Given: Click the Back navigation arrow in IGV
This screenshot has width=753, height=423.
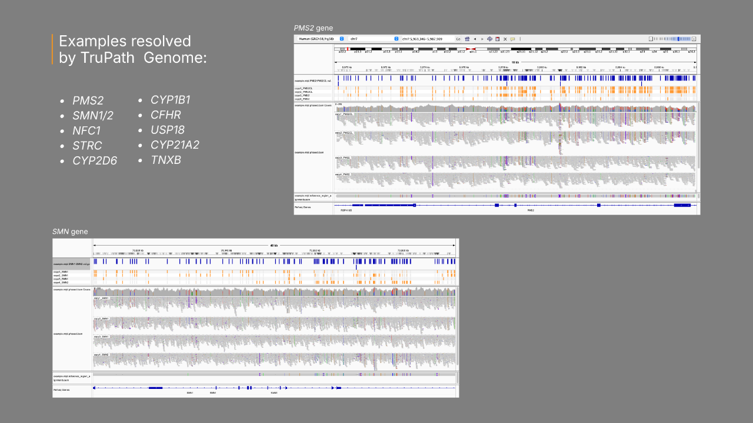Looking at the screenshot, I should pos(475,39).
